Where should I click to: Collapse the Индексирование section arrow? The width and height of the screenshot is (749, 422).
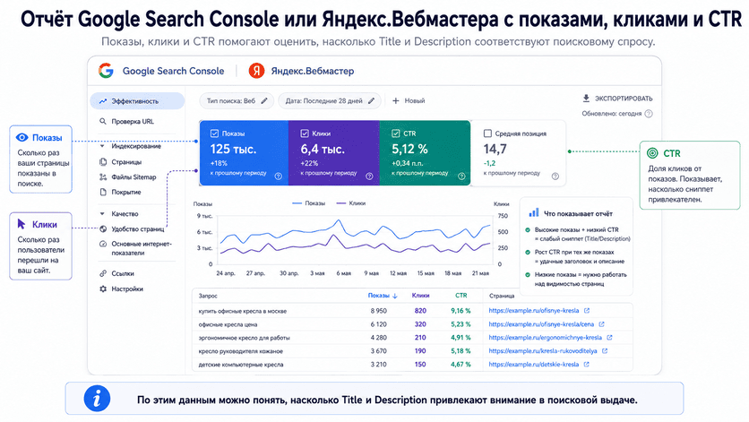(102, 146)
